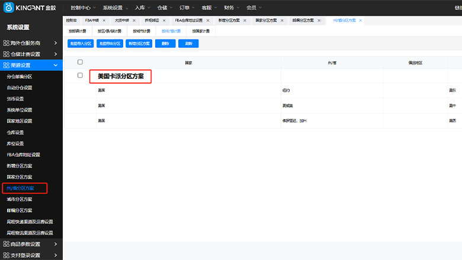
Task: Click the 刷新 refresh button
Action: pos(188,43)
